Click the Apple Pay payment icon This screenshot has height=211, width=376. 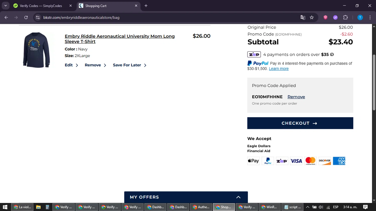tap(253, 161)
